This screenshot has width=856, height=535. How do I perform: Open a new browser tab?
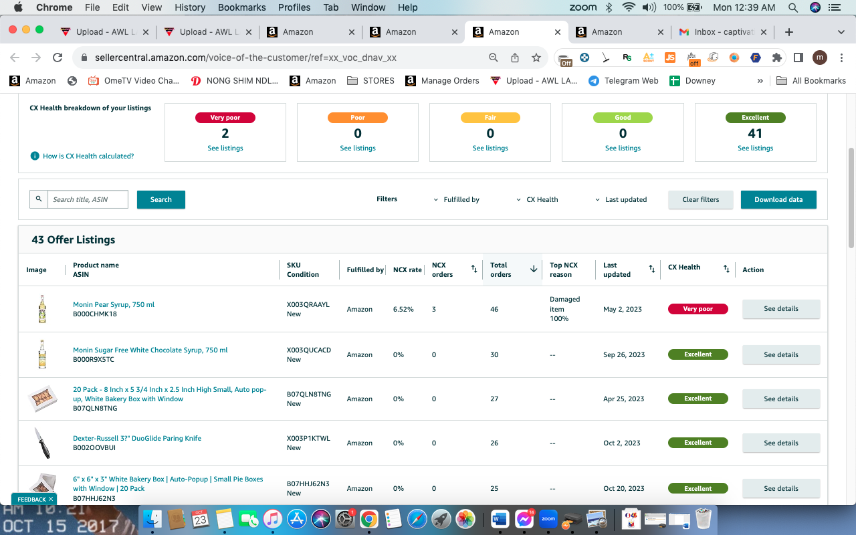click(x=789, y=31)
